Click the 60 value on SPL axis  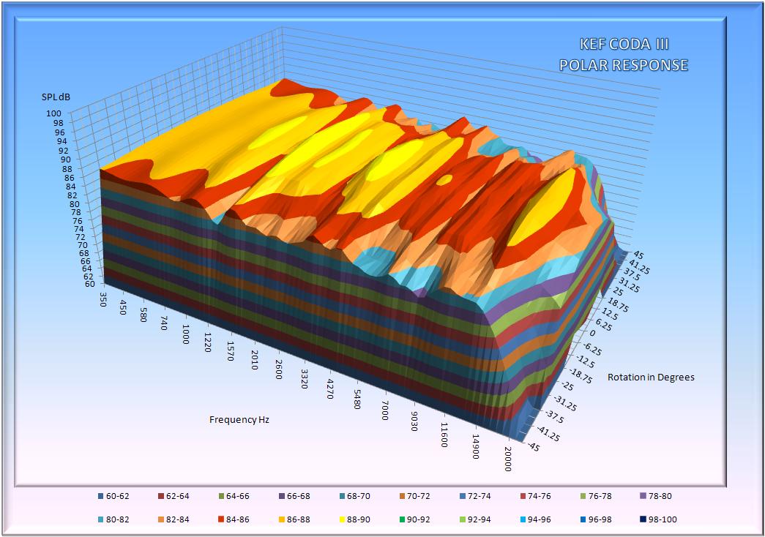tap(90, 283)
